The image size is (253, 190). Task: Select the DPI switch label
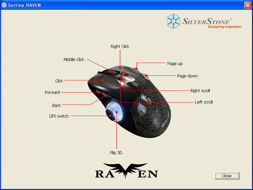tap(59, 116)
